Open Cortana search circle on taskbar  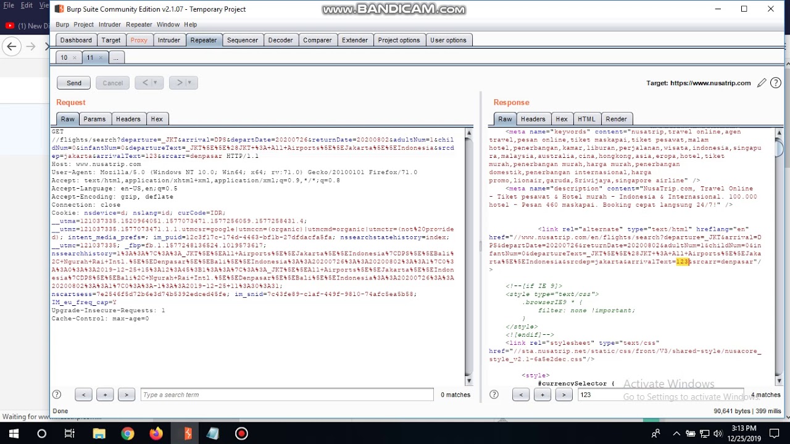(x=41, y=434)
